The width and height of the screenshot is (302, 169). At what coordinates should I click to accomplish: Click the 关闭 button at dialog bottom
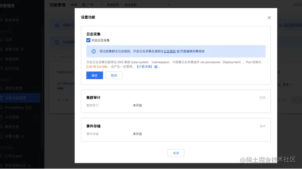(176, 153)
